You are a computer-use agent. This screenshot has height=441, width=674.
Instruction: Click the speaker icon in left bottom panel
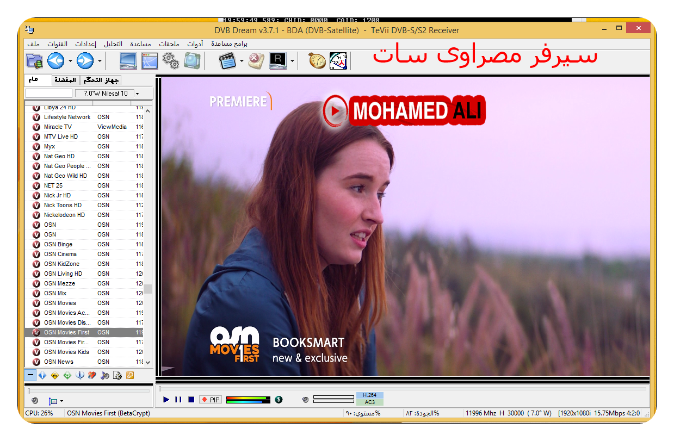35,401
